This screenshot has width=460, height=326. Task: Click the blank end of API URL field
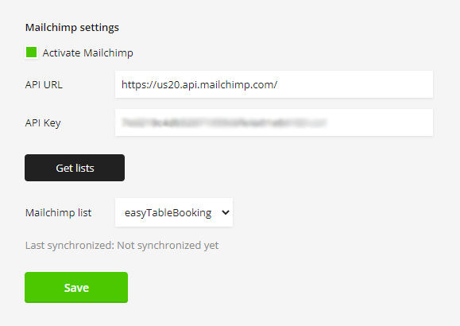click(355, 84)
